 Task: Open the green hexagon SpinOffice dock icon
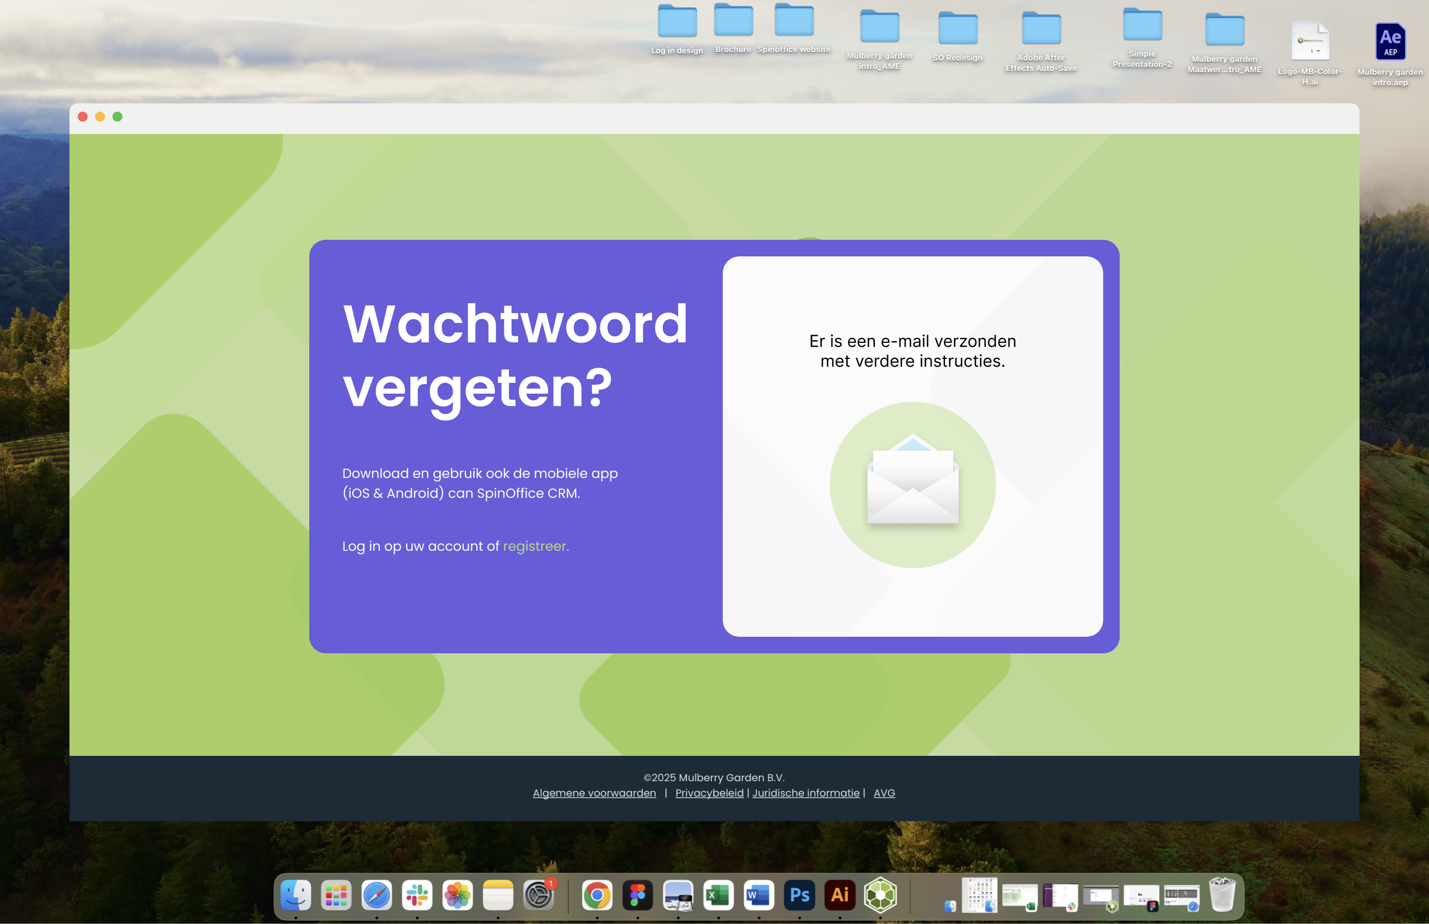click(x=879, y=895)
